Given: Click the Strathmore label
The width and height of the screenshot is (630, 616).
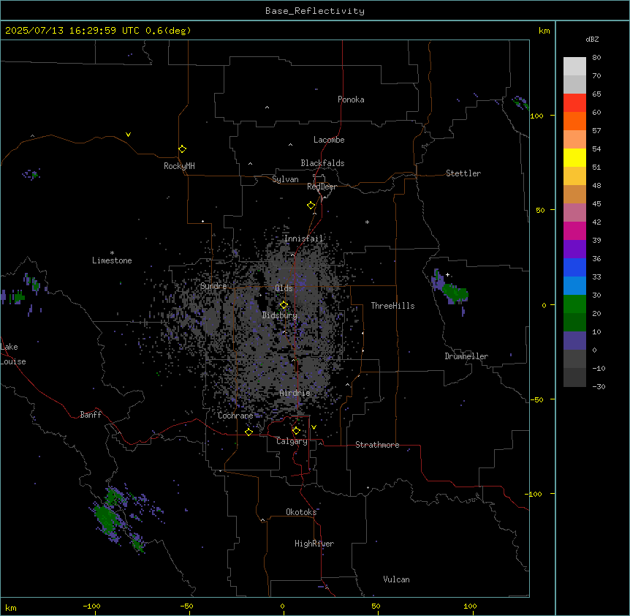Looking at the screenshot, I should (377, 445).
